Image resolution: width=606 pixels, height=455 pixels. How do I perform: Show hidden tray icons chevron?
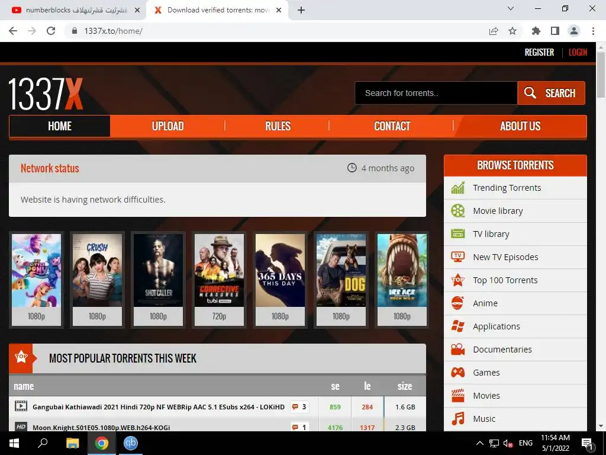[x=479, y=443]
